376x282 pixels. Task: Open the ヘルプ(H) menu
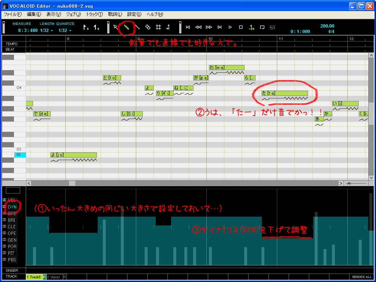click(x=155, y=14)
